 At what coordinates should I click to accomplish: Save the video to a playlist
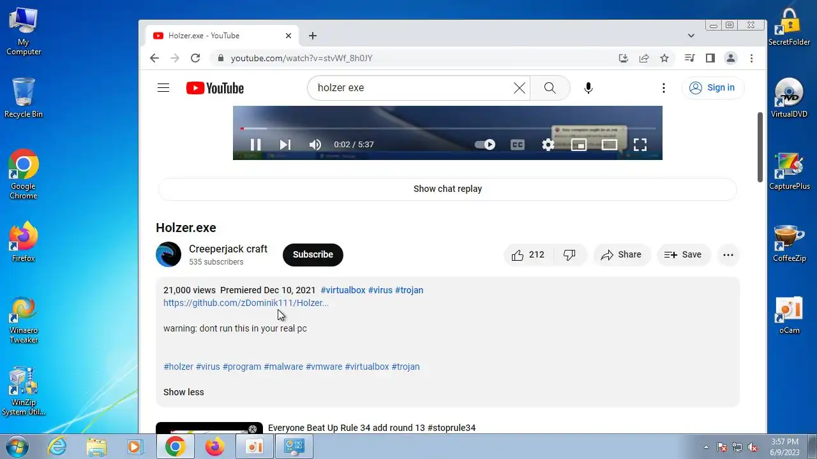pyautogui.click(x=683, y=254)
